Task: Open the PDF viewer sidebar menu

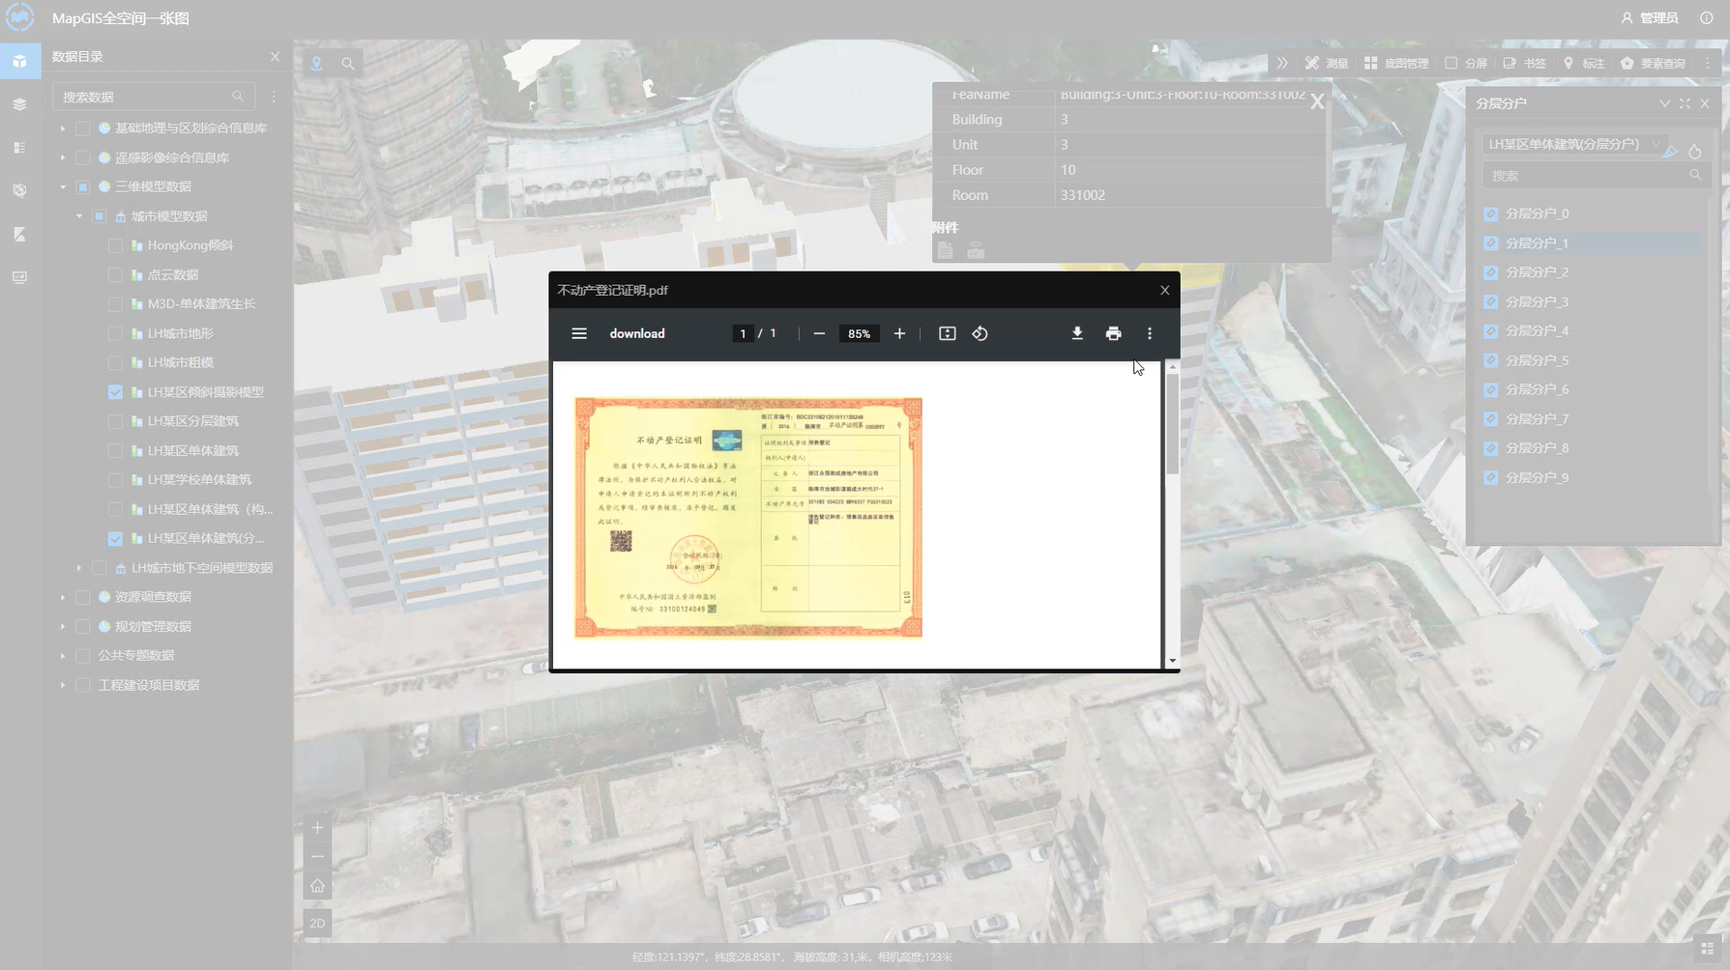Action: tap(579, 333)
